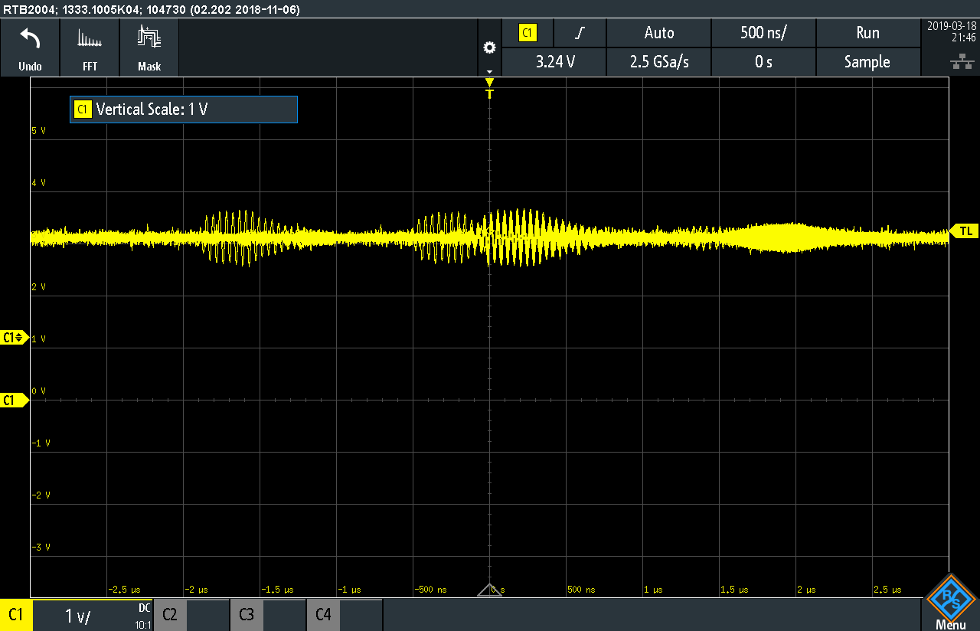This screenshot has height=631, width=980.
Task: Click the Undo arrow icon
Action: (x=30, y=39)
